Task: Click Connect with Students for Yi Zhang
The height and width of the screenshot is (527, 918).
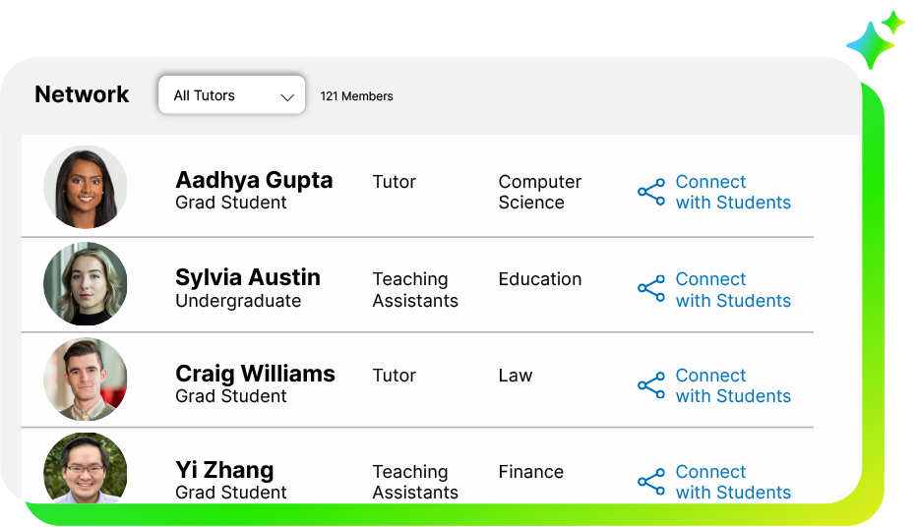Action: coord(732,482)
